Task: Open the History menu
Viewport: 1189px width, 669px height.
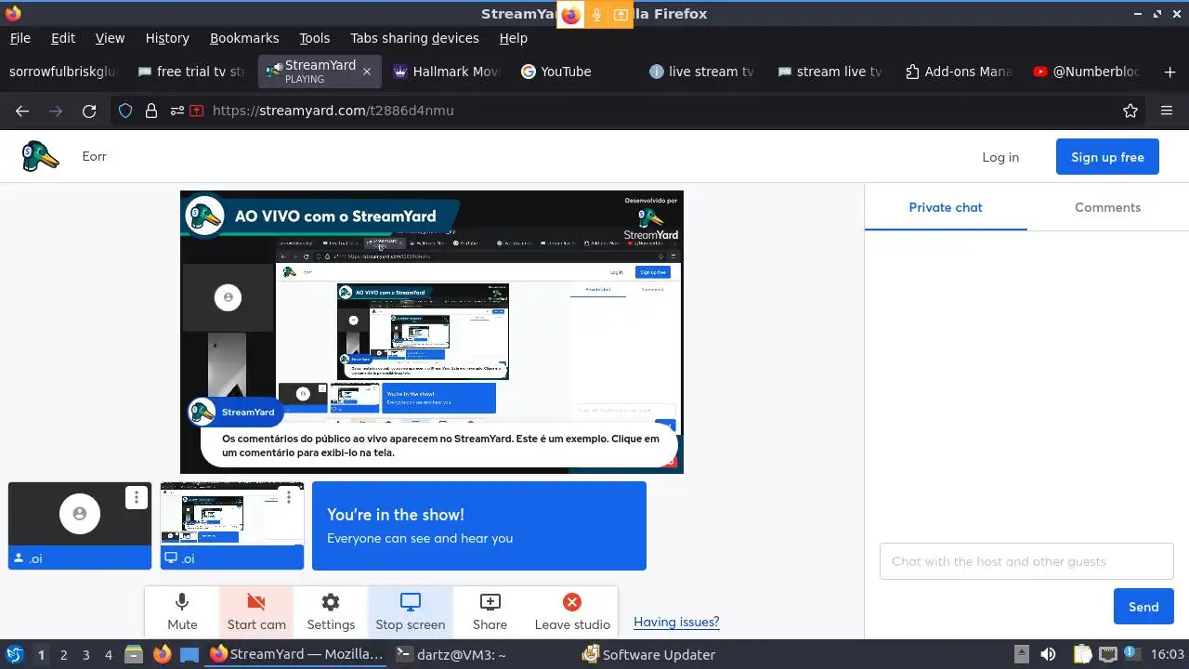Action: (167, 38)
